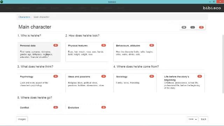Screen dimensions: 224x126
Task: Set Main character status to red option
Action: click(201, 27)
